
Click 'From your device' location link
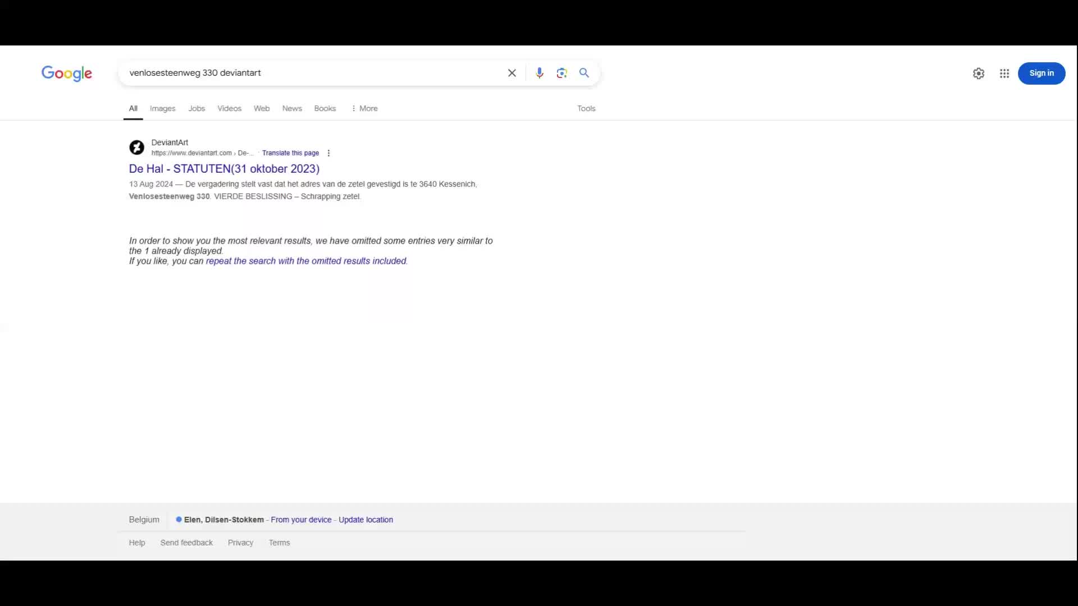[x=301, y=520]
